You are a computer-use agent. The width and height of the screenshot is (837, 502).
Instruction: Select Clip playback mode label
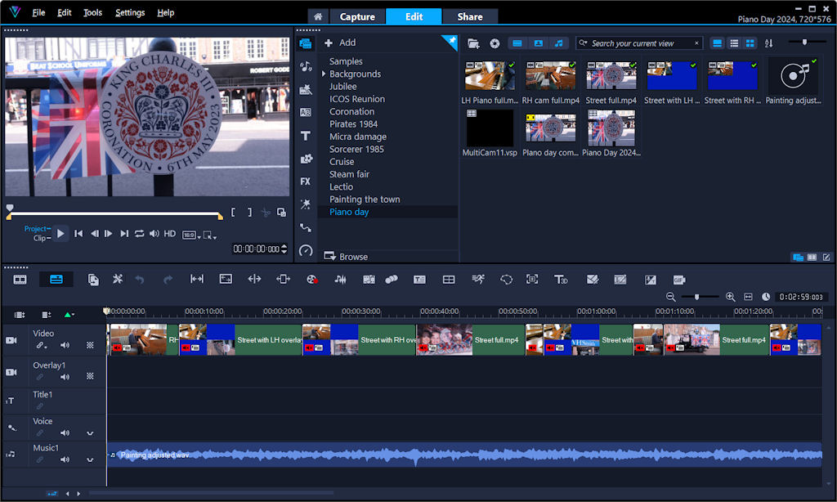[x=40, y=238]
